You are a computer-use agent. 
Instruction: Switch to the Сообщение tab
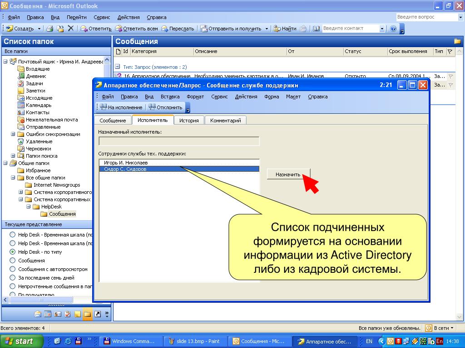pos(113,121)
